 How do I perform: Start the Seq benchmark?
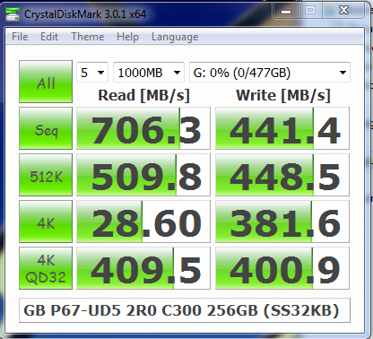tap(46, 128)
